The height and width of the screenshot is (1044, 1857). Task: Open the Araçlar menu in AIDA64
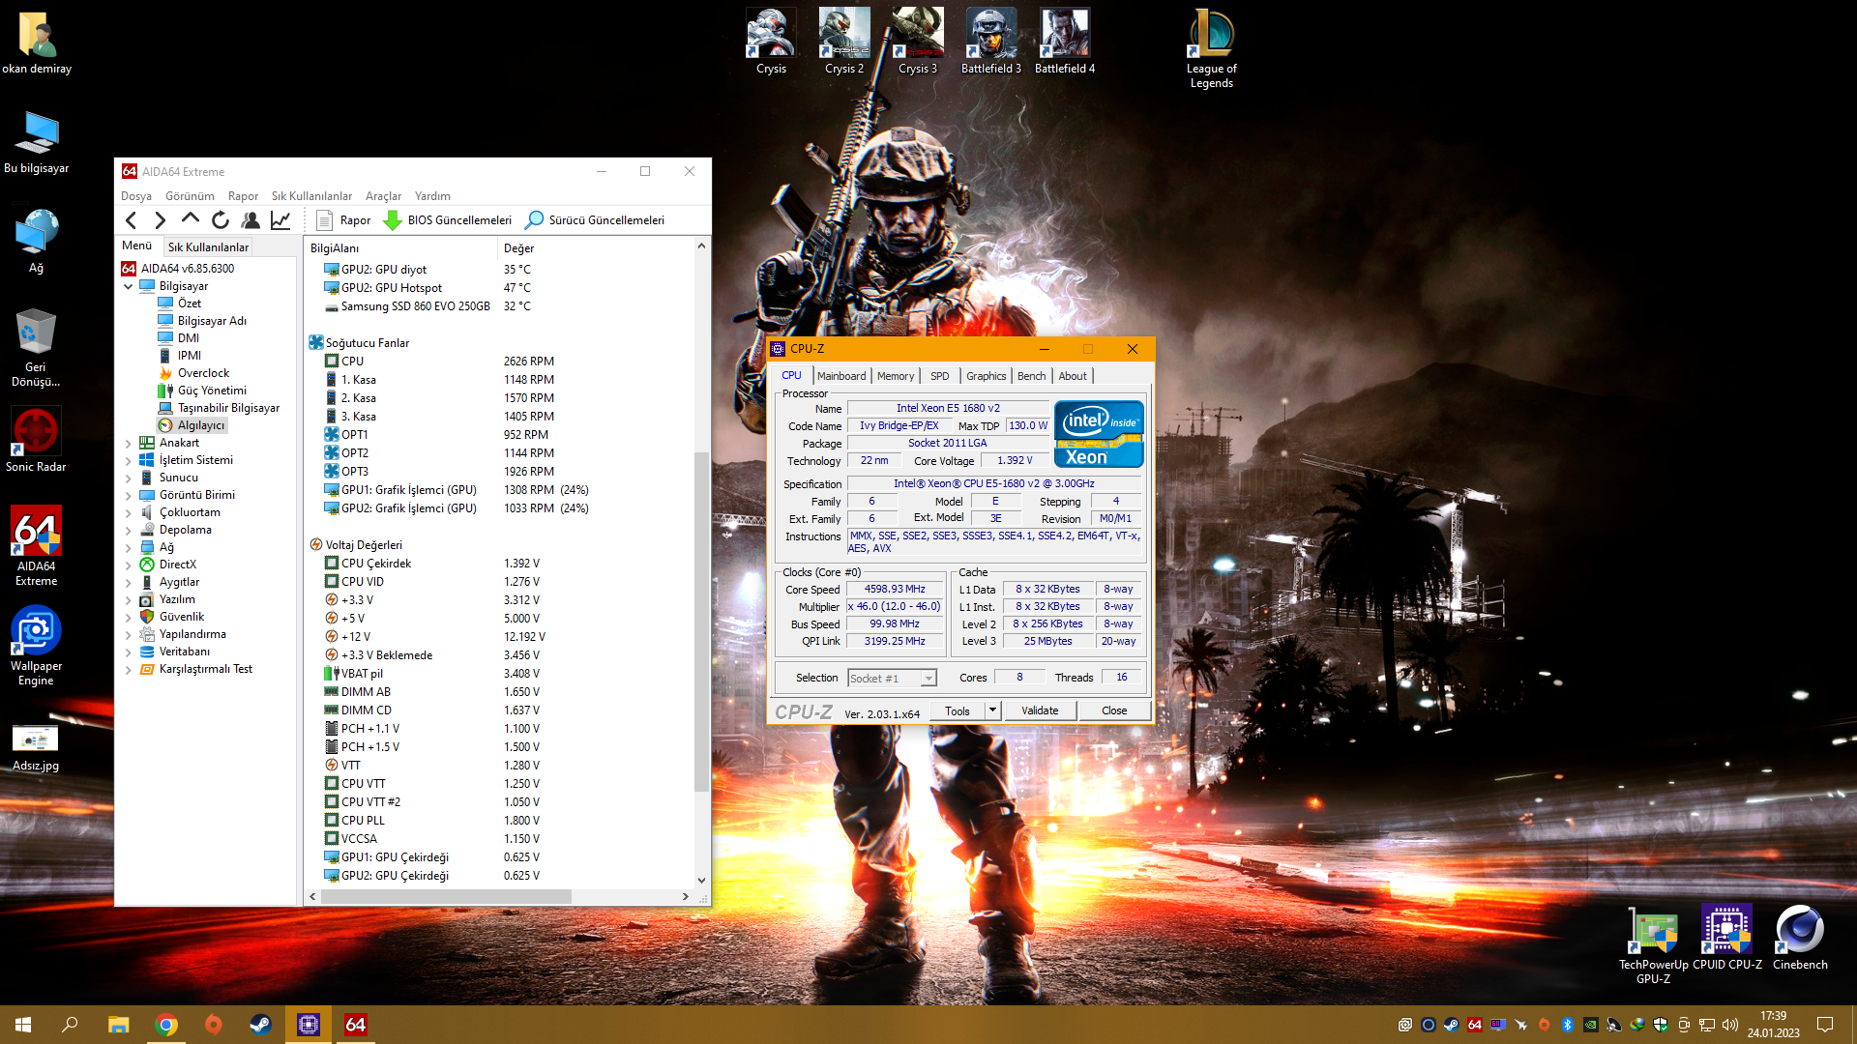383,196
